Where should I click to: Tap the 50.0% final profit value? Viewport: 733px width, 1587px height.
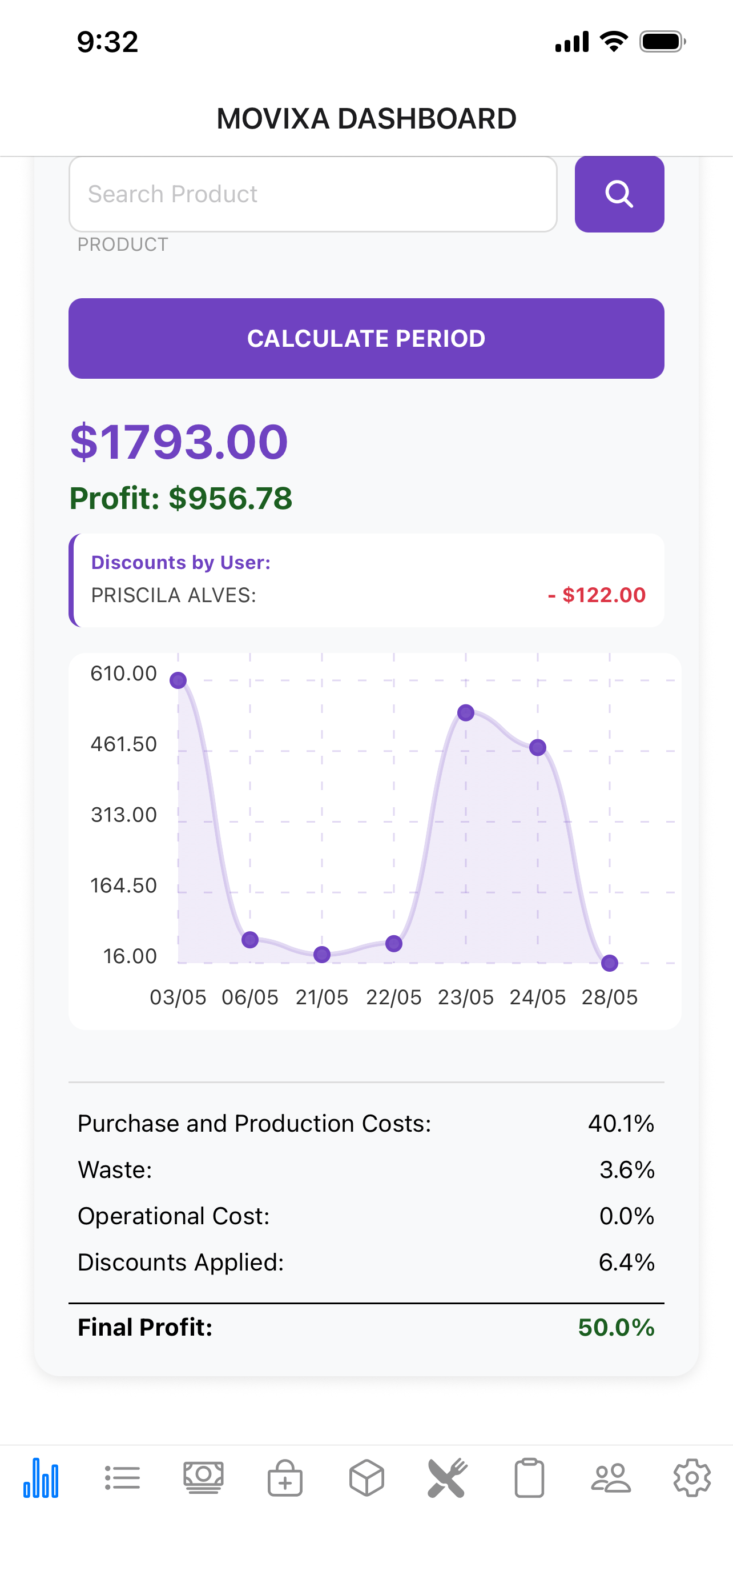616,1327
